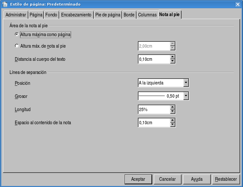Image resolution: width=243 pixels, height=187 pixels.
Task: Expand the Grosor line thickness dropdown
Action: (x=186, y=96)
